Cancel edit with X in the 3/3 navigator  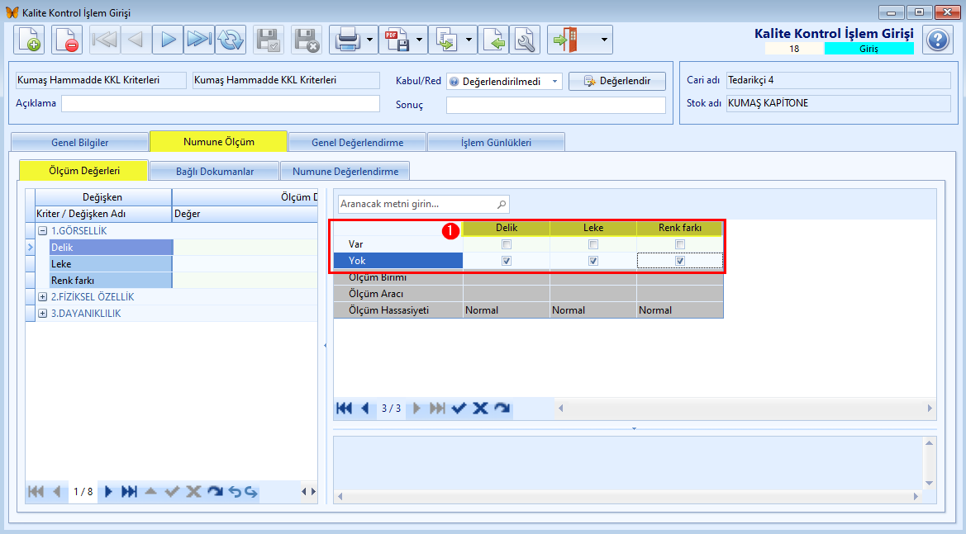[x=481, y=408]
